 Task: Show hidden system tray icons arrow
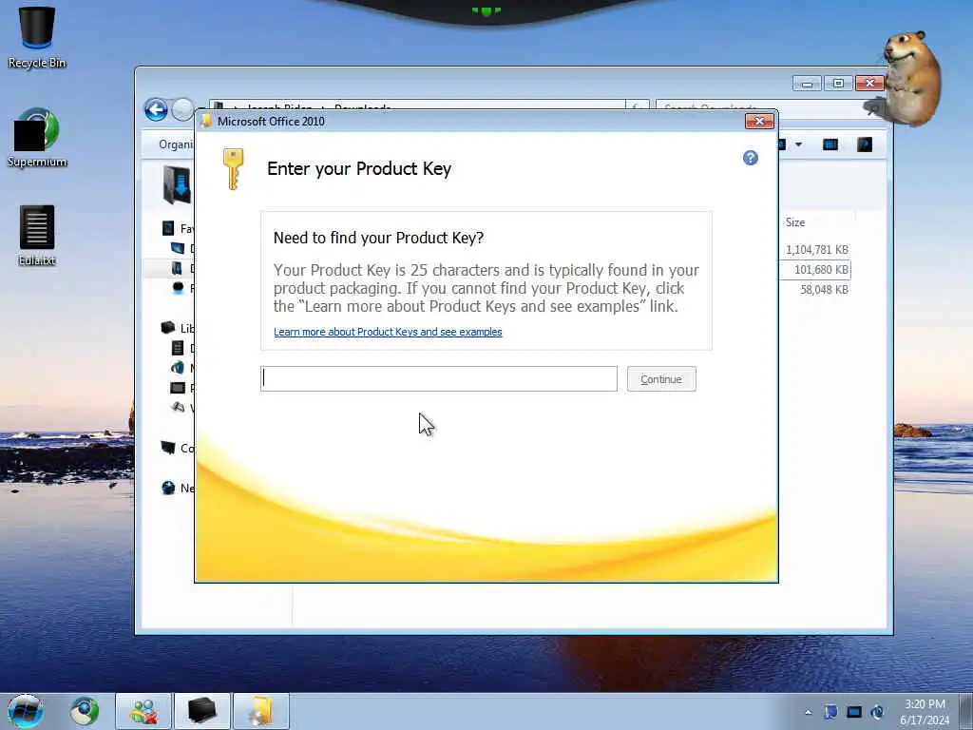808,713
